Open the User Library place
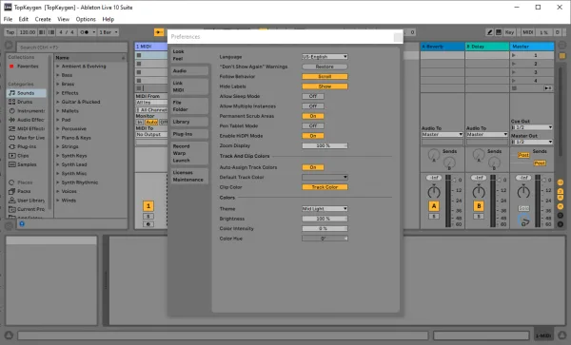The width and height of the screenshot is (571, 345). pos(27,201)
